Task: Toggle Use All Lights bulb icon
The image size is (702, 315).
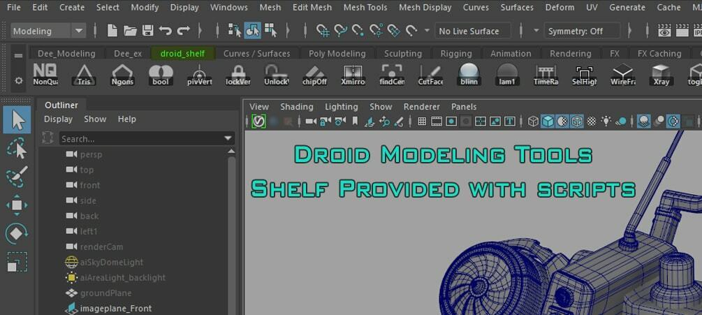Action: [606, 122]
